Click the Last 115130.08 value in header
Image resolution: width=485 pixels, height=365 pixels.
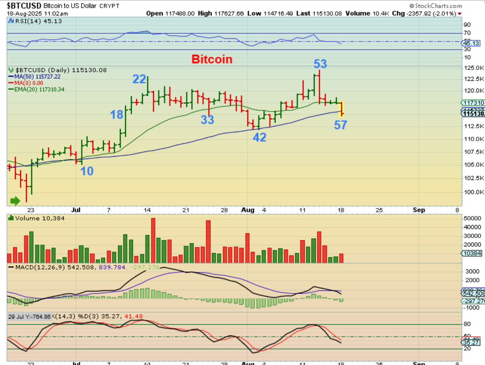coord(319,14)
